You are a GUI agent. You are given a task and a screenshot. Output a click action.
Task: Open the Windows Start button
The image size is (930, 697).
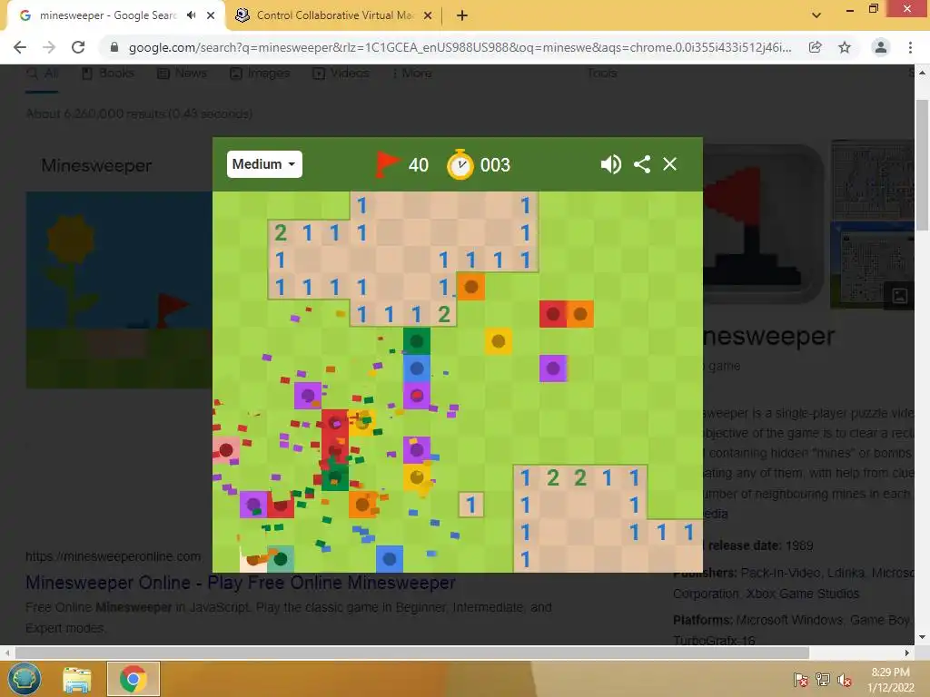[x=24, y=679]
